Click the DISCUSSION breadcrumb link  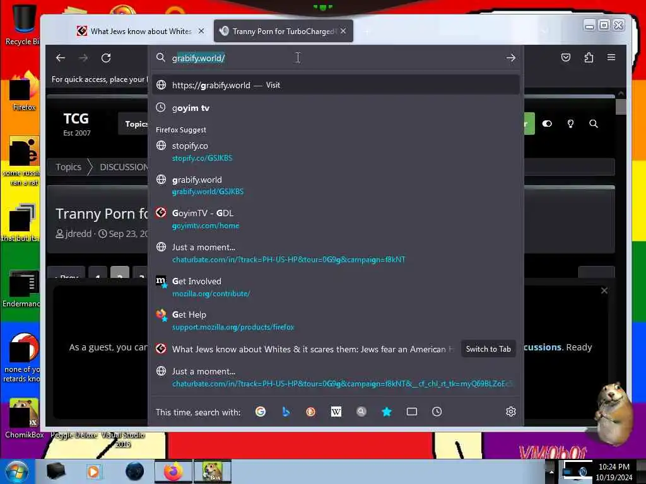click(124, 167)
